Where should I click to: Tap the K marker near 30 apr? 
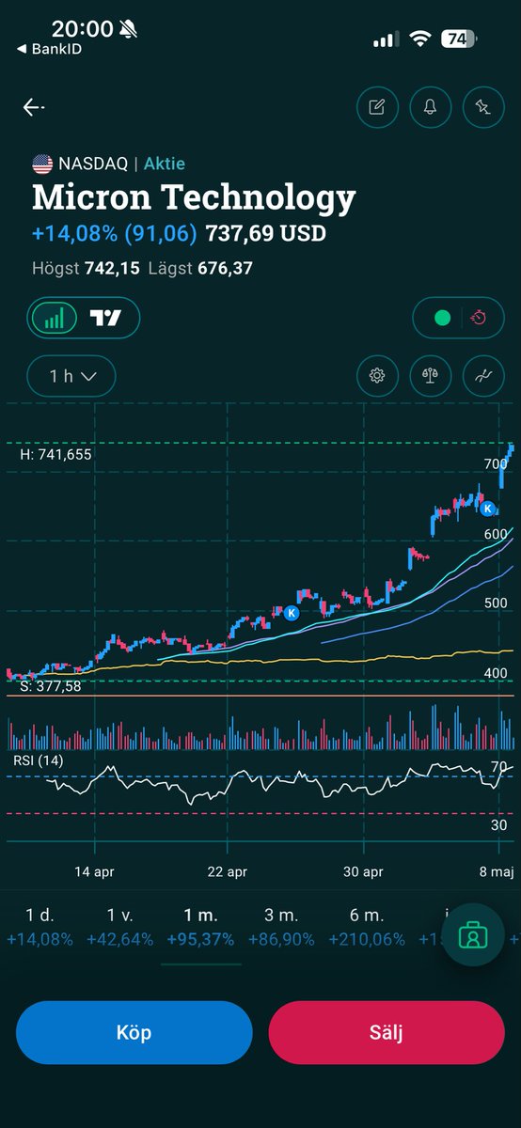coord(292,612)
